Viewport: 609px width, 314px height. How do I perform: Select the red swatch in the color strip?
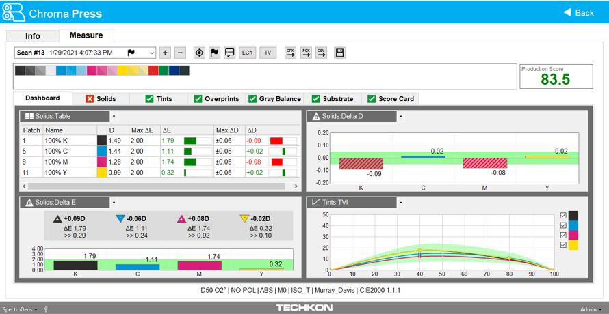click(x=153, y=70)
